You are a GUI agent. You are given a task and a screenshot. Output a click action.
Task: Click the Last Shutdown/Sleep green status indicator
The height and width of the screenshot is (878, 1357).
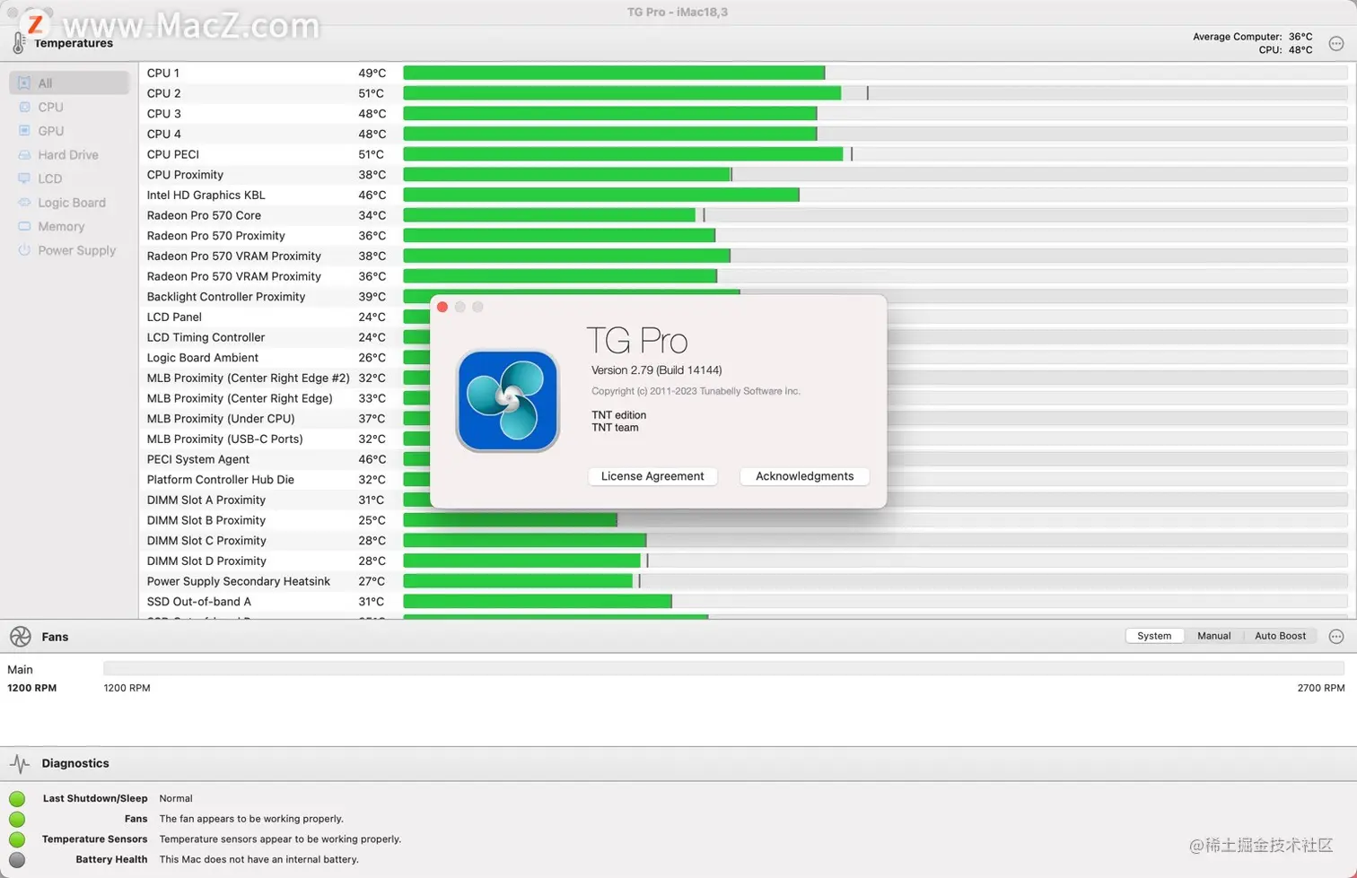click(x=17, y=798)
